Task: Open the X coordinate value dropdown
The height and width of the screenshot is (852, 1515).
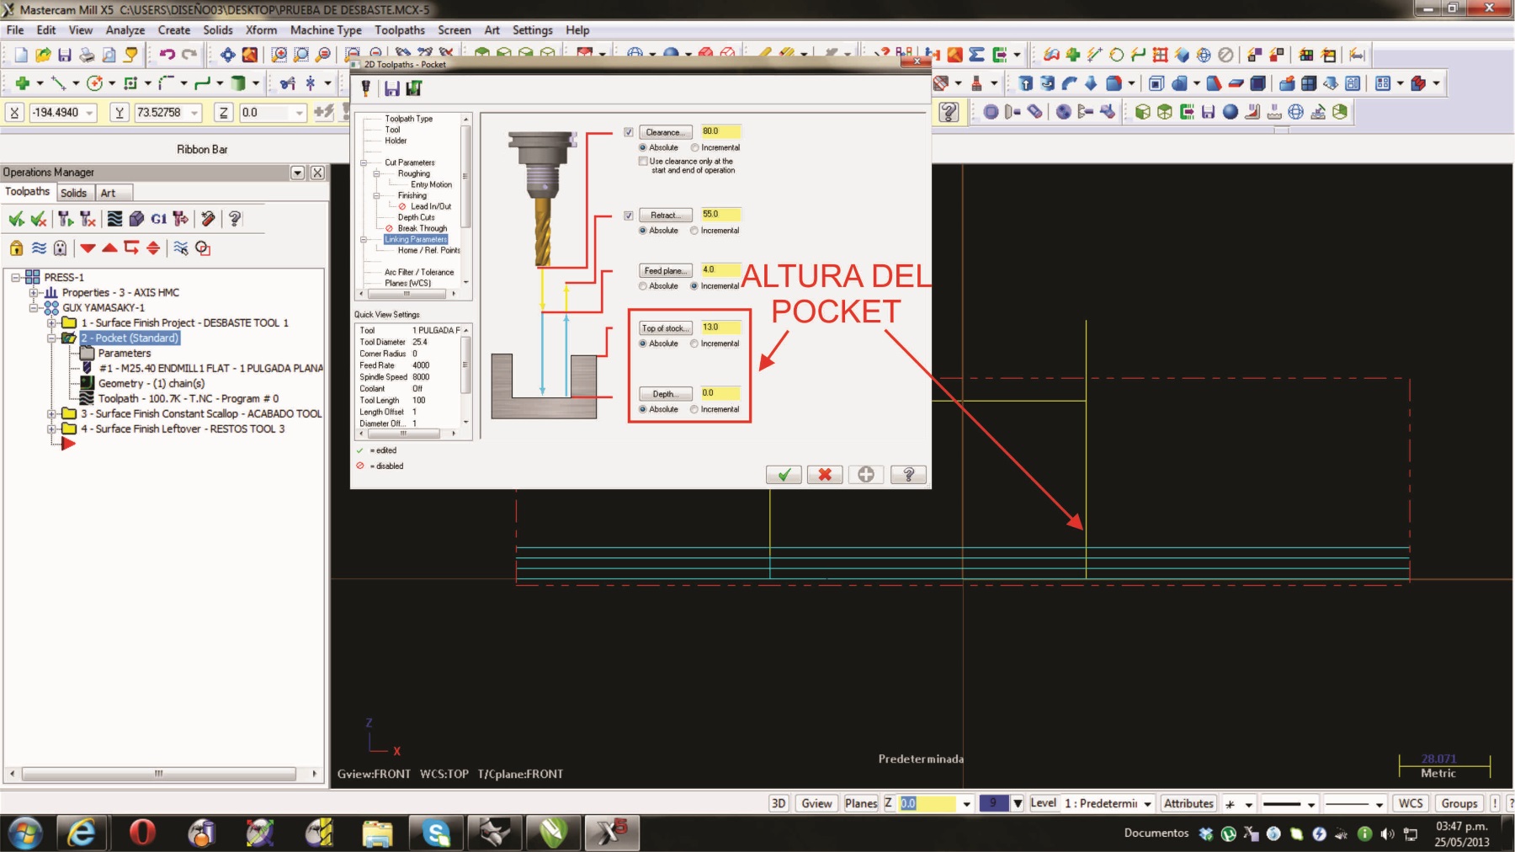Action: pos(90,113)
